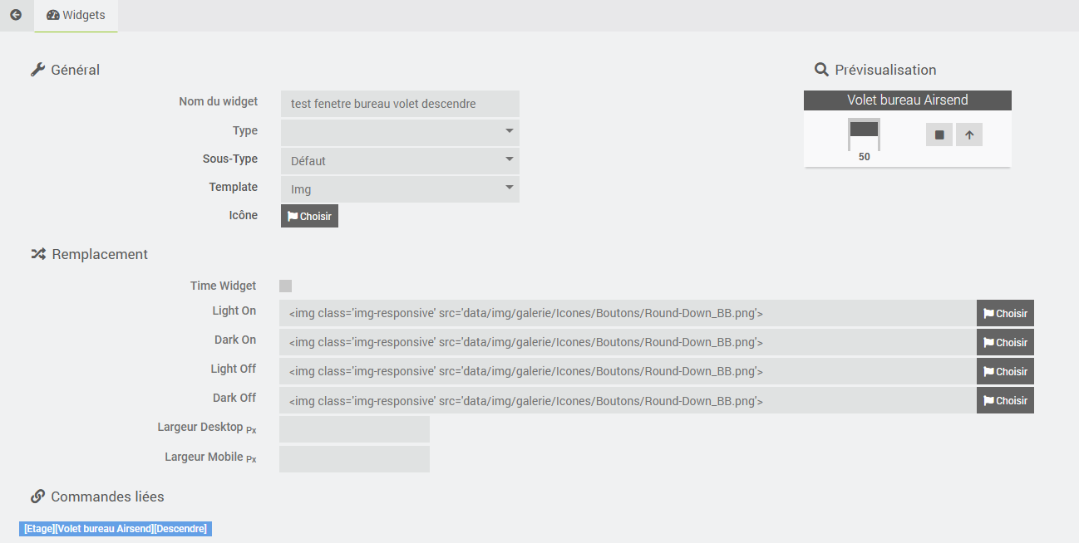Open the Template dropdown

tap(400, 188)
